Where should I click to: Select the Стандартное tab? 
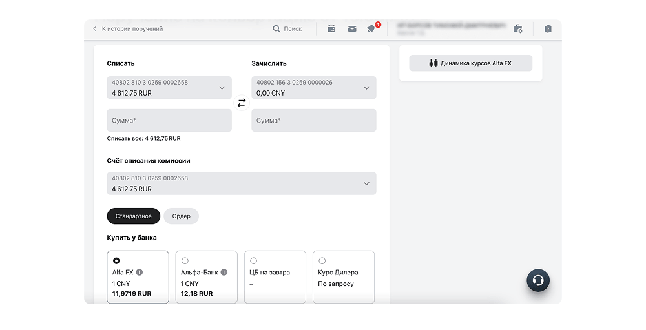tap(134, 216)
